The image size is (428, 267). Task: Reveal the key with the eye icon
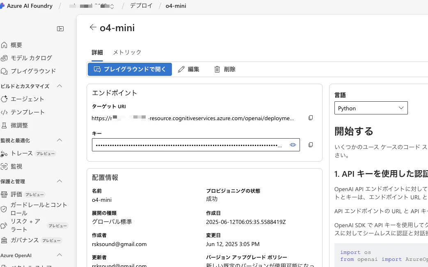(x=293, y=145)
